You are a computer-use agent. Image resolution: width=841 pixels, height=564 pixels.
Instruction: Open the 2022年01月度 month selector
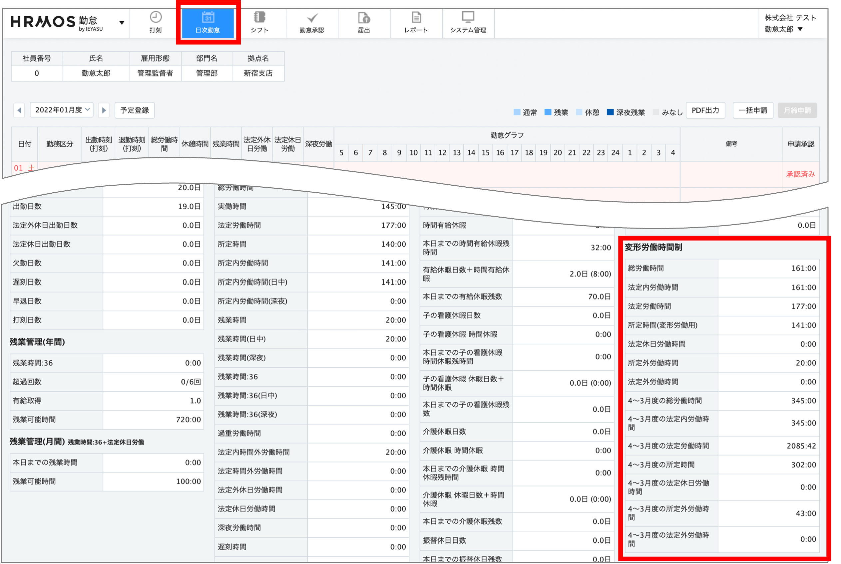click(62, 110)
